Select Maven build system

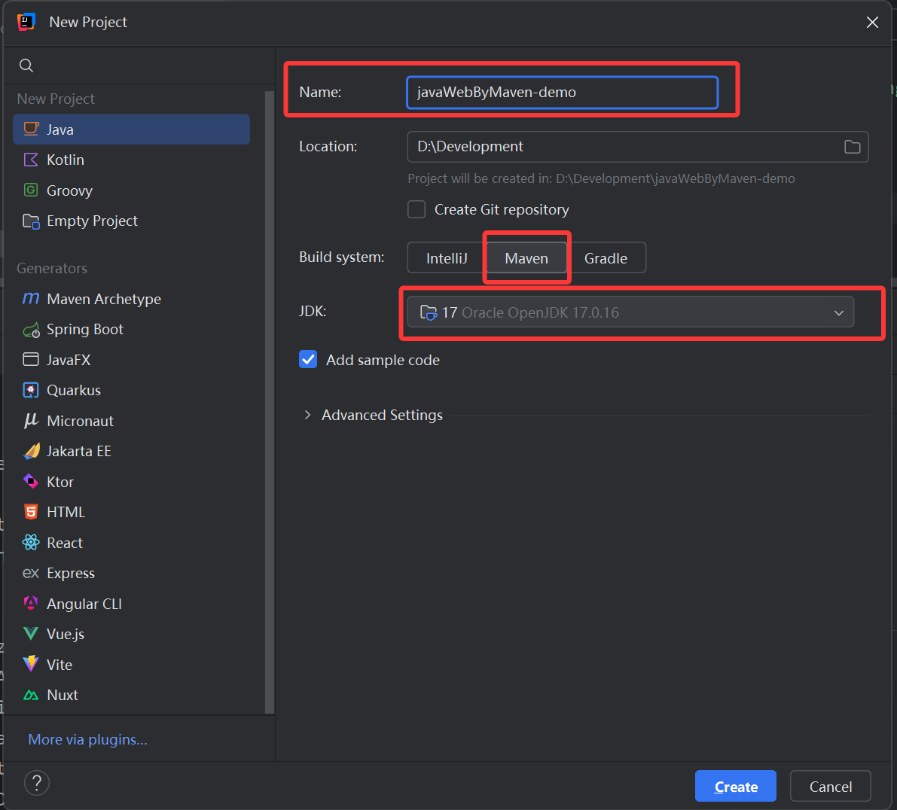pyautogui.click(x=526, y=257)
